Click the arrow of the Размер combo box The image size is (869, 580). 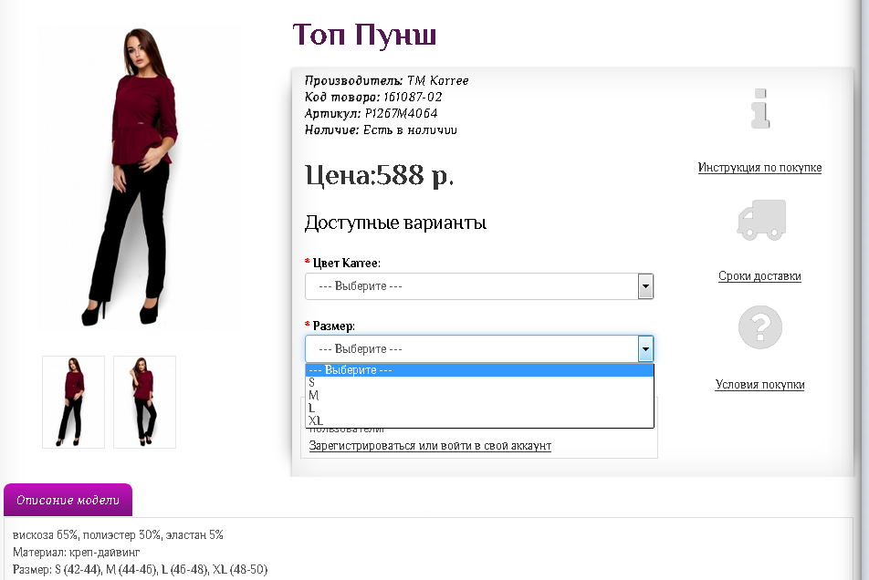tap(645, 349)
